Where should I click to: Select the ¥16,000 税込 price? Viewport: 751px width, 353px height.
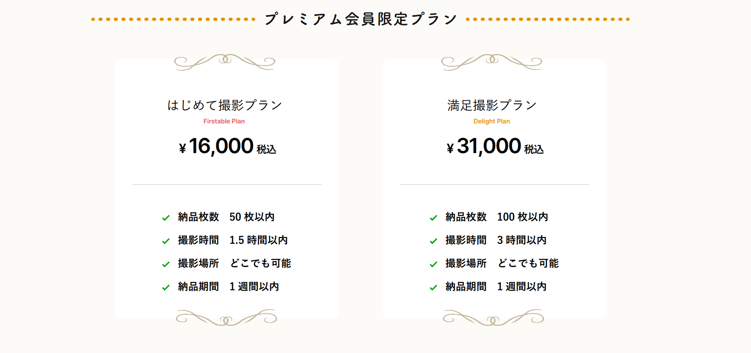(x=227, y=147)
